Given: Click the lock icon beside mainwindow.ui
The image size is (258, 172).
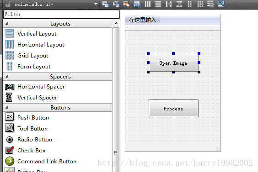Looking at the screenshot, I should coord(8,5).
